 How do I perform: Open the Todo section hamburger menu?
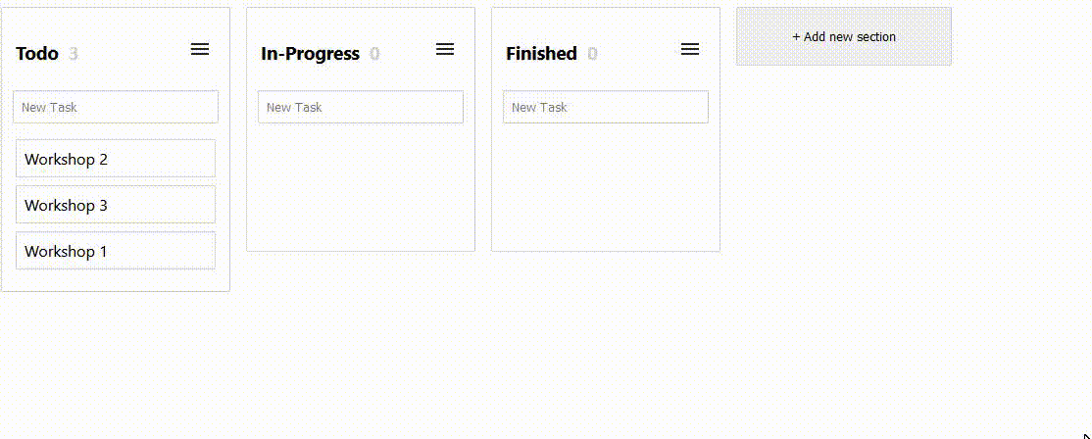coord(200,49)
